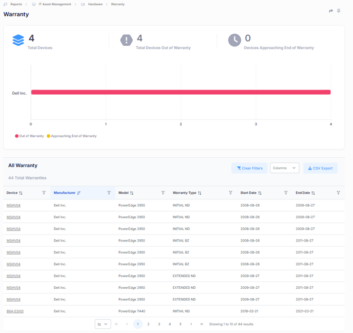Navigate to Reports breadcrumb
This screenshot has height=333, width=353.
(x=16, y=4)
